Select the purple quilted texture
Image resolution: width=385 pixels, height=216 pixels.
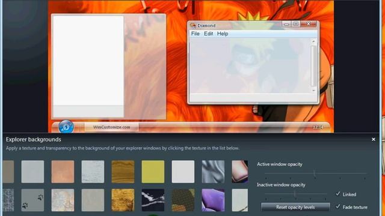click(213, 200)
